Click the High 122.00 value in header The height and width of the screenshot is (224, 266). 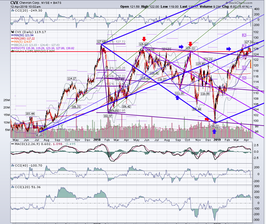point(150,6)
